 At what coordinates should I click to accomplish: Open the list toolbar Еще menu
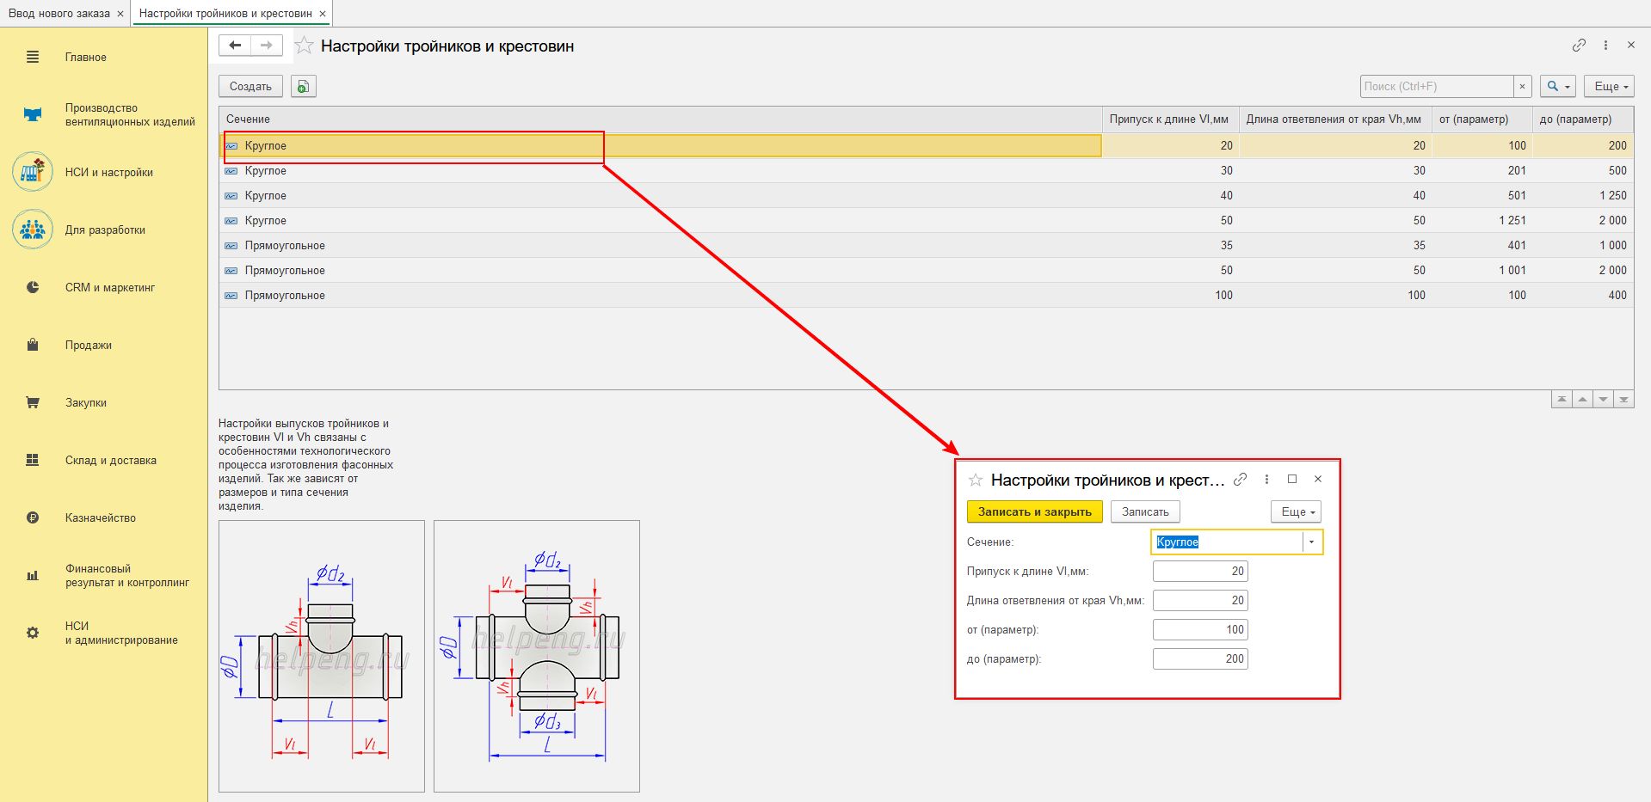pos(1610,87)
